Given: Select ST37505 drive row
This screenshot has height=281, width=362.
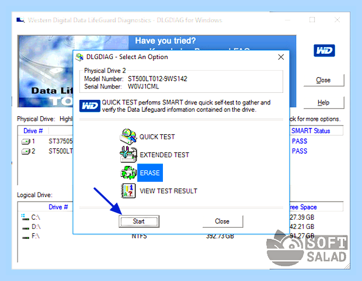Looking at the screenshot, I should 46,141.
